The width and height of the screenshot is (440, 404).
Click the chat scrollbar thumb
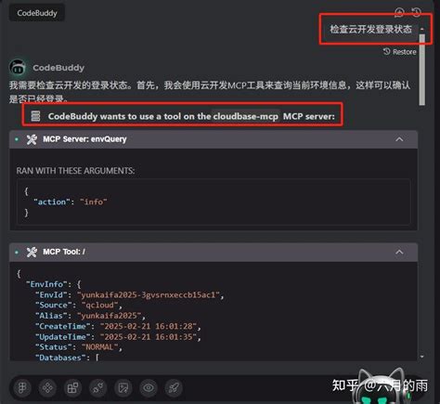click(422, 70)
